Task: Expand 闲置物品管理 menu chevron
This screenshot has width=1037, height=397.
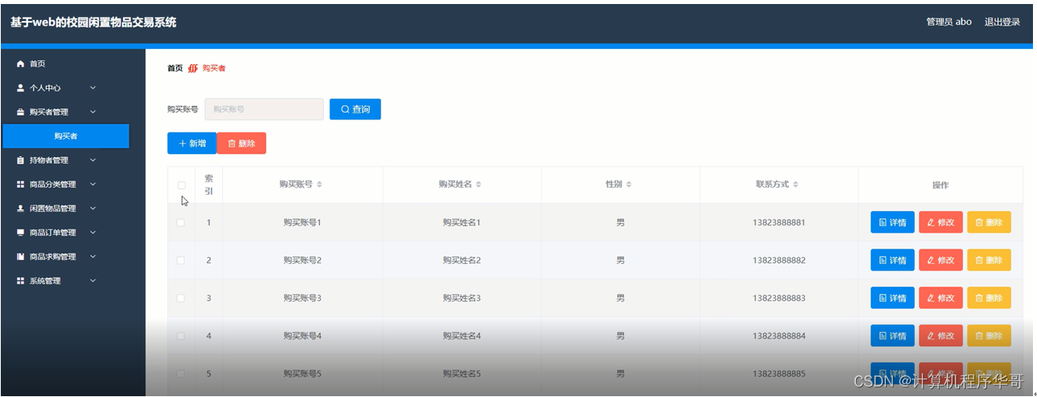Action: point(92,209)
